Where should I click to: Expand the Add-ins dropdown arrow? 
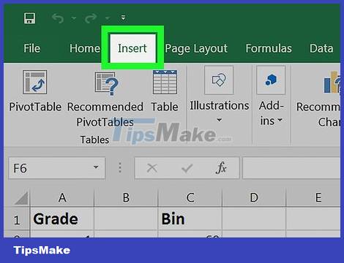coord(280,120)
